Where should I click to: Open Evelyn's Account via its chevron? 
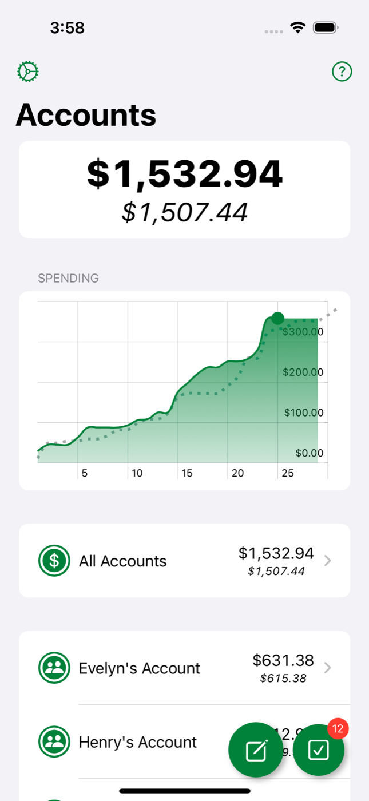point(327,667)
